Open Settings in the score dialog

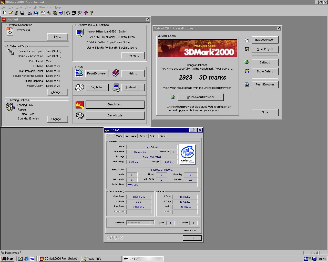pos(265,62)
